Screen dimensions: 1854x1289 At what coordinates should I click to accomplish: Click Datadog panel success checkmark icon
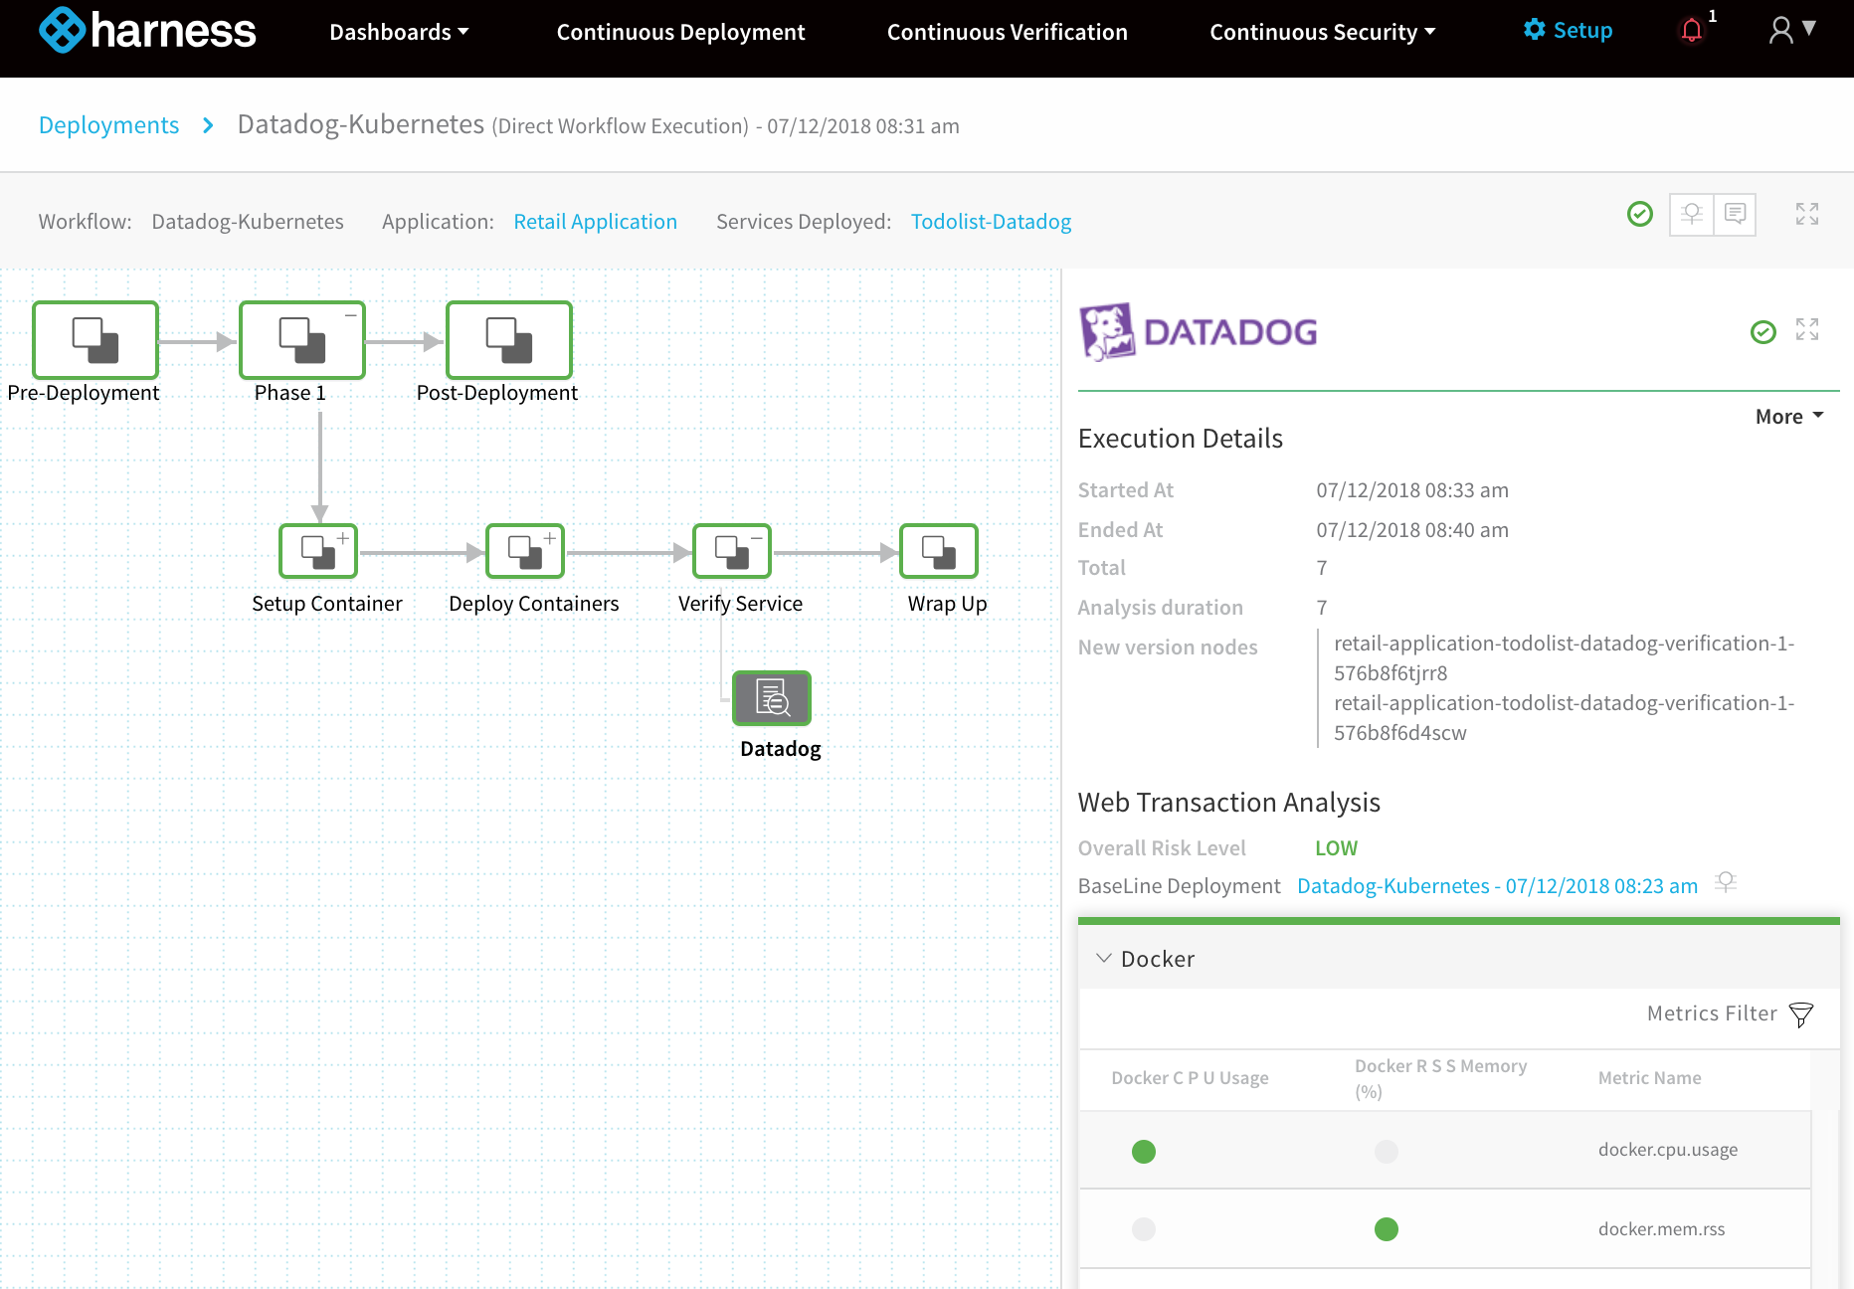tap(1762, 331)
